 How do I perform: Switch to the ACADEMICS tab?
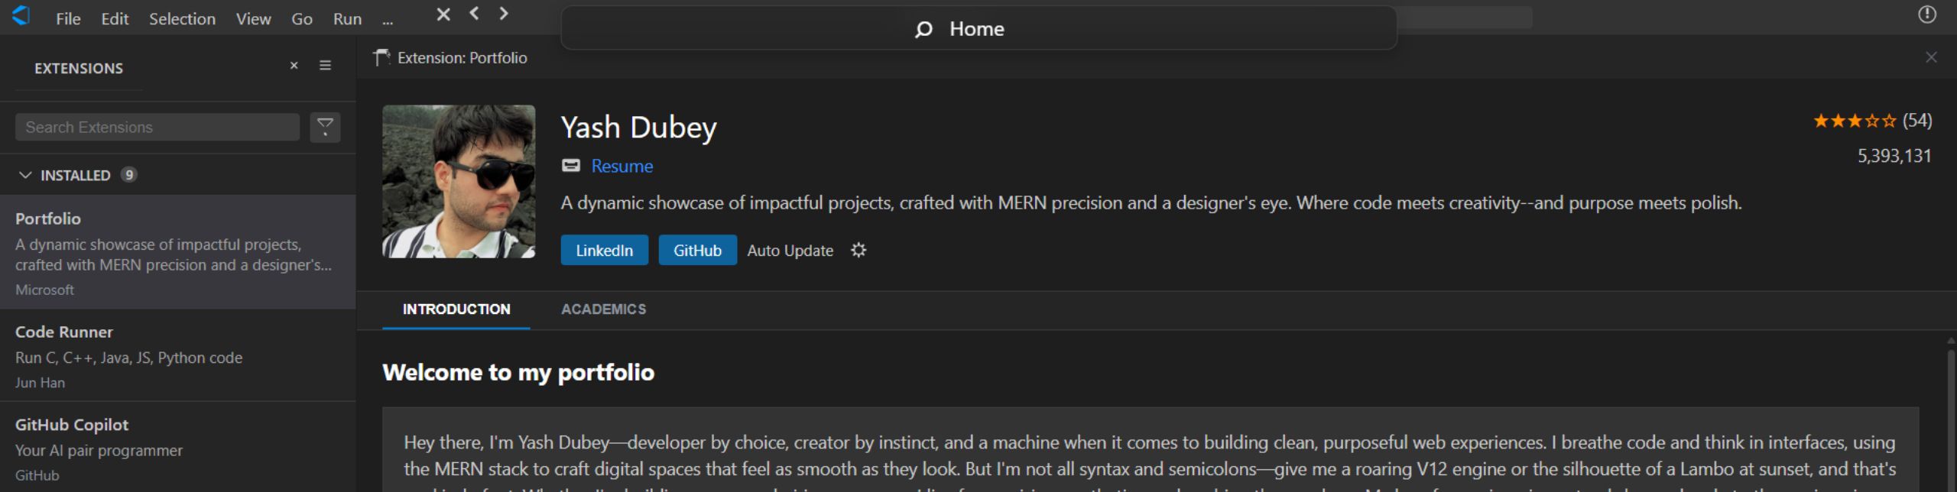[603, 309]
